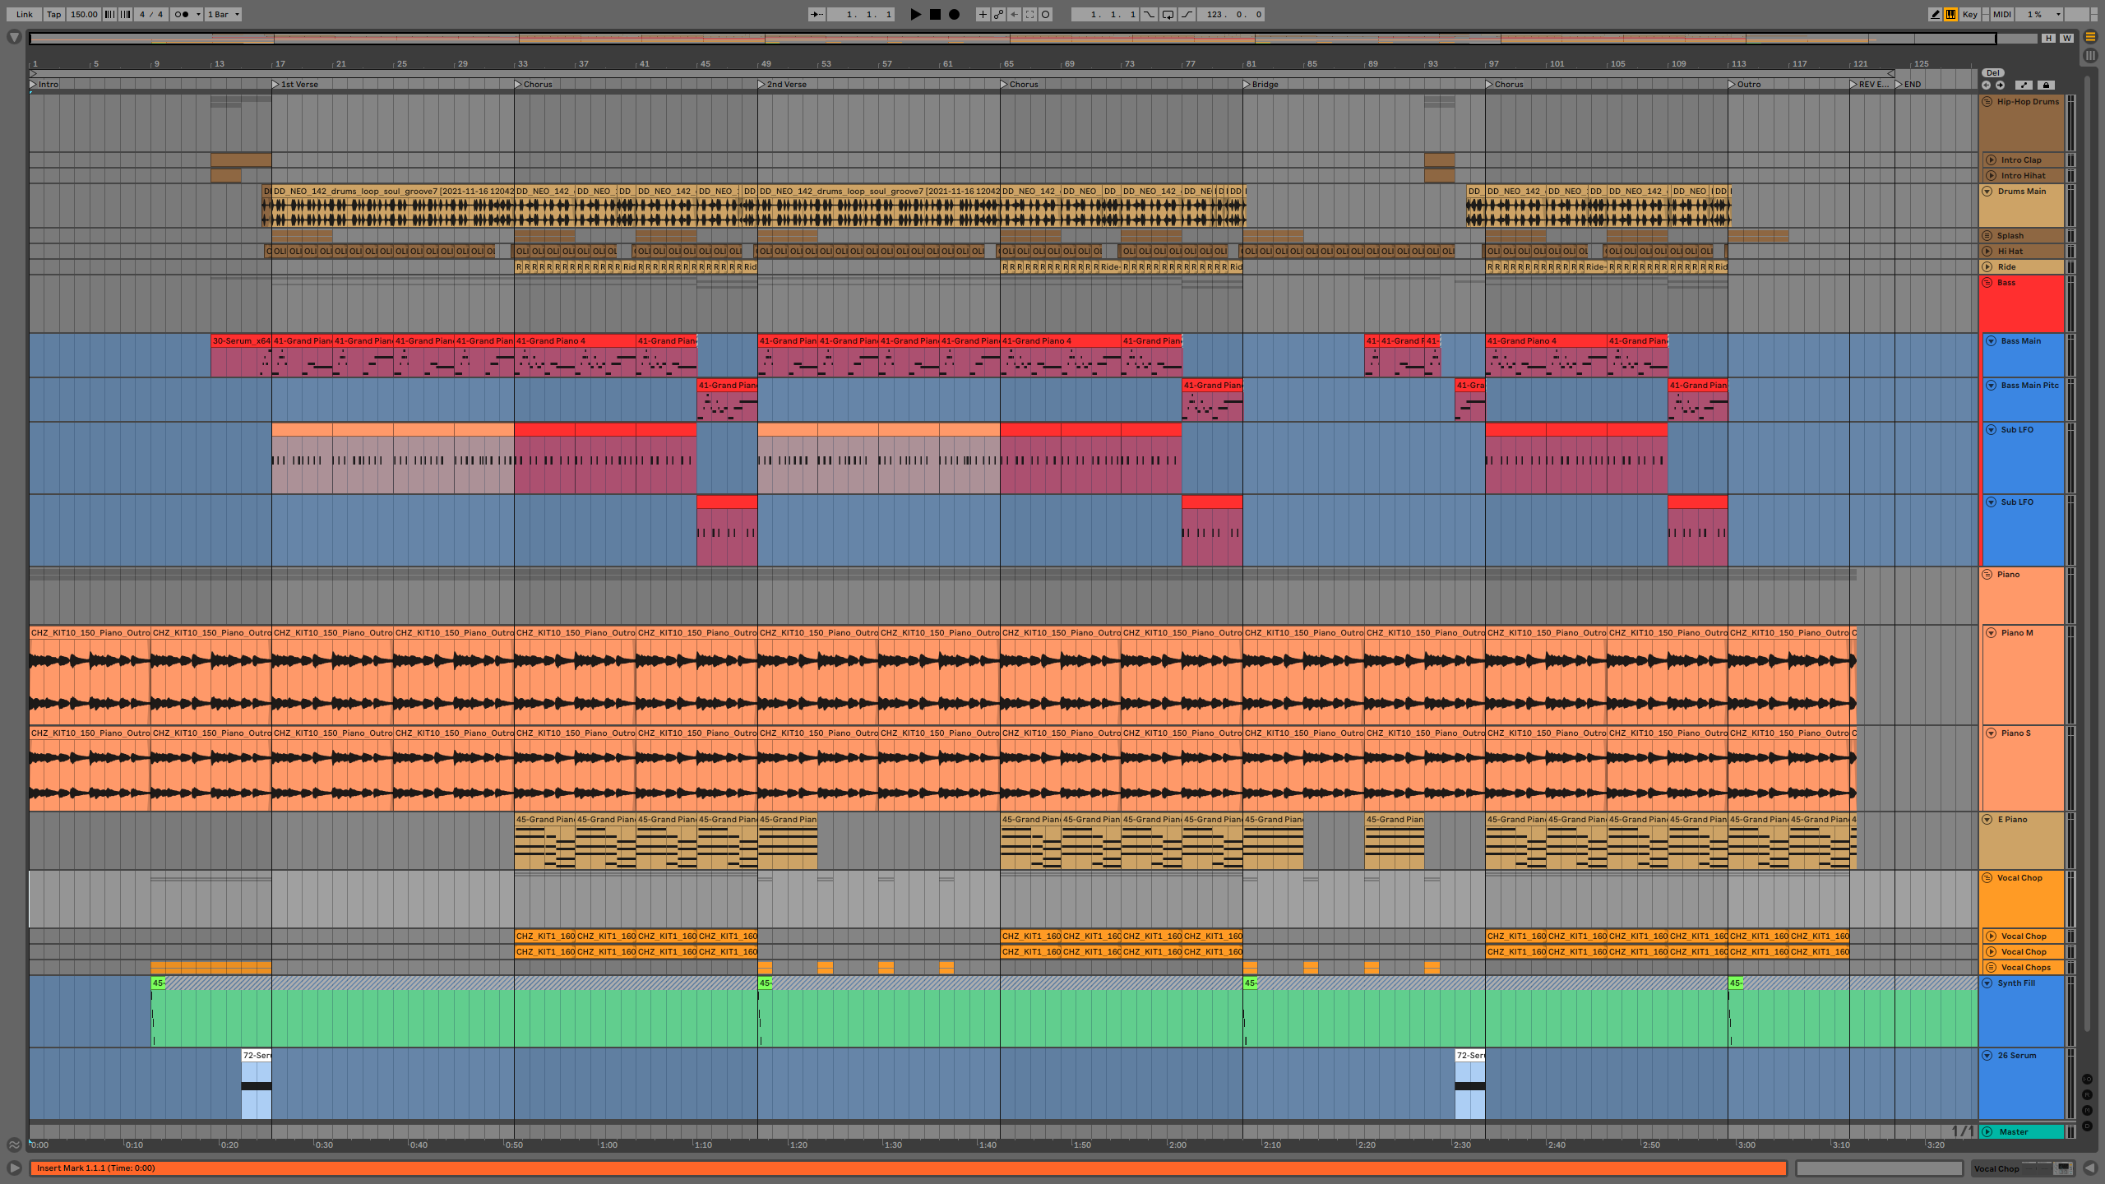Jump to next locator arrow

click(2000, 85)
